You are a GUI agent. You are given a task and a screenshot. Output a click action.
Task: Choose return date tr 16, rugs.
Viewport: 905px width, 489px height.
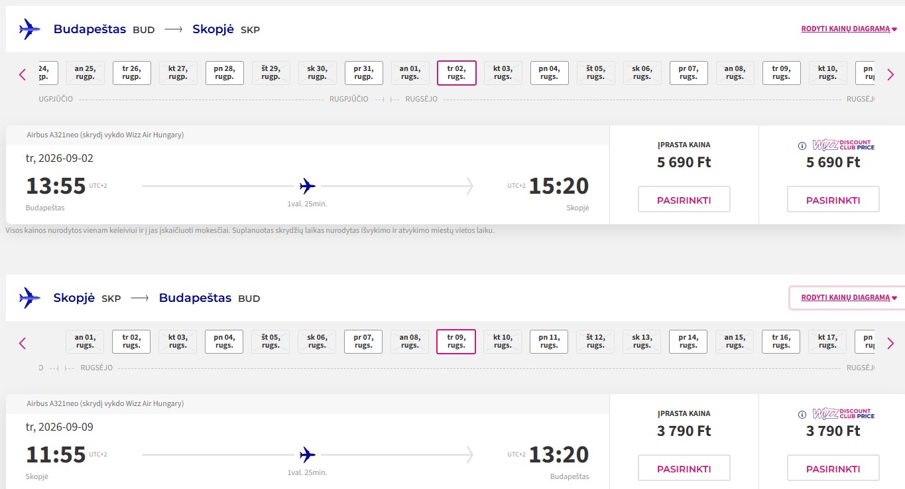point(781,342)
